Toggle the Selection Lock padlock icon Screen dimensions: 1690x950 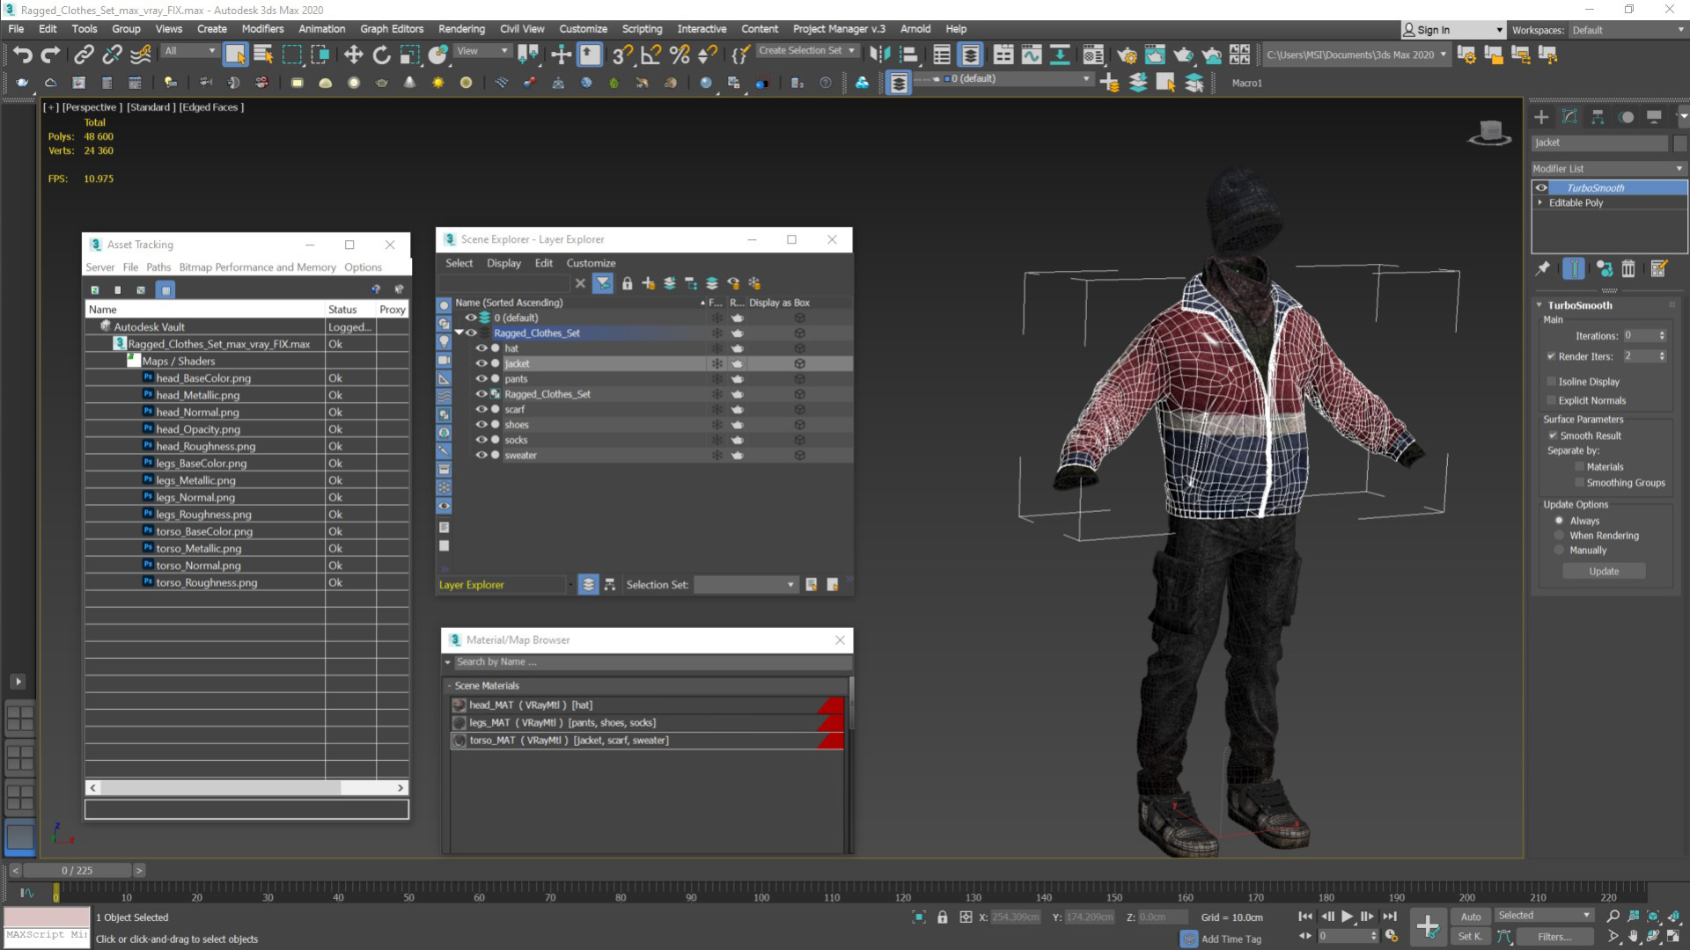pyautogui.click(x=943, y=917)
